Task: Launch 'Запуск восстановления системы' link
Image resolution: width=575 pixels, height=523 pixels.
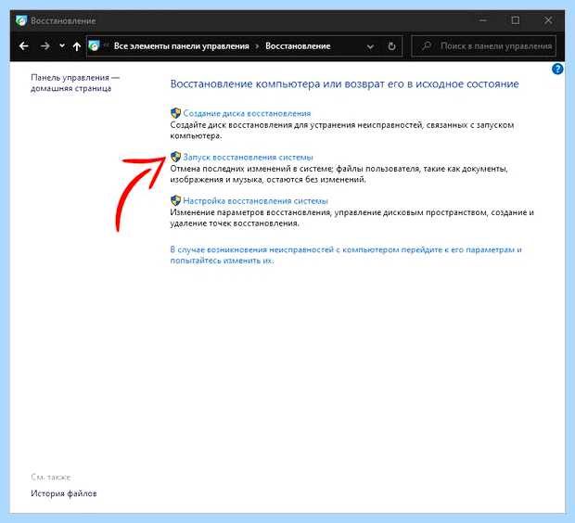Action: click(x=248, y=157)
